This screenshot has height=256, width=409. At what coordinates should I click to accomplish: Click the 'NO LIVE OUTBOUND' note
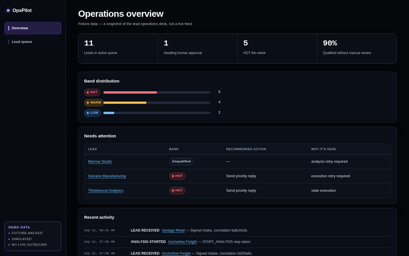[x=29, y=245]
